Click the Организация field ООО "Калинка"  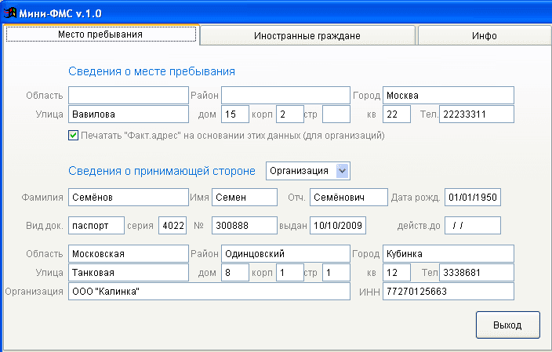click(209, 292)
